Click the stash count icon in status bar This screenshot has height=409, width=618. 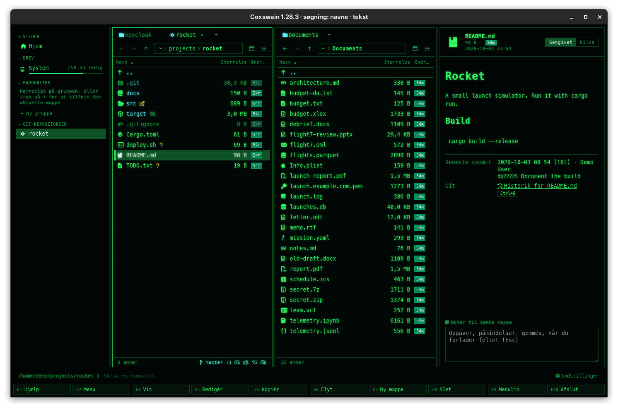(263, 363)
